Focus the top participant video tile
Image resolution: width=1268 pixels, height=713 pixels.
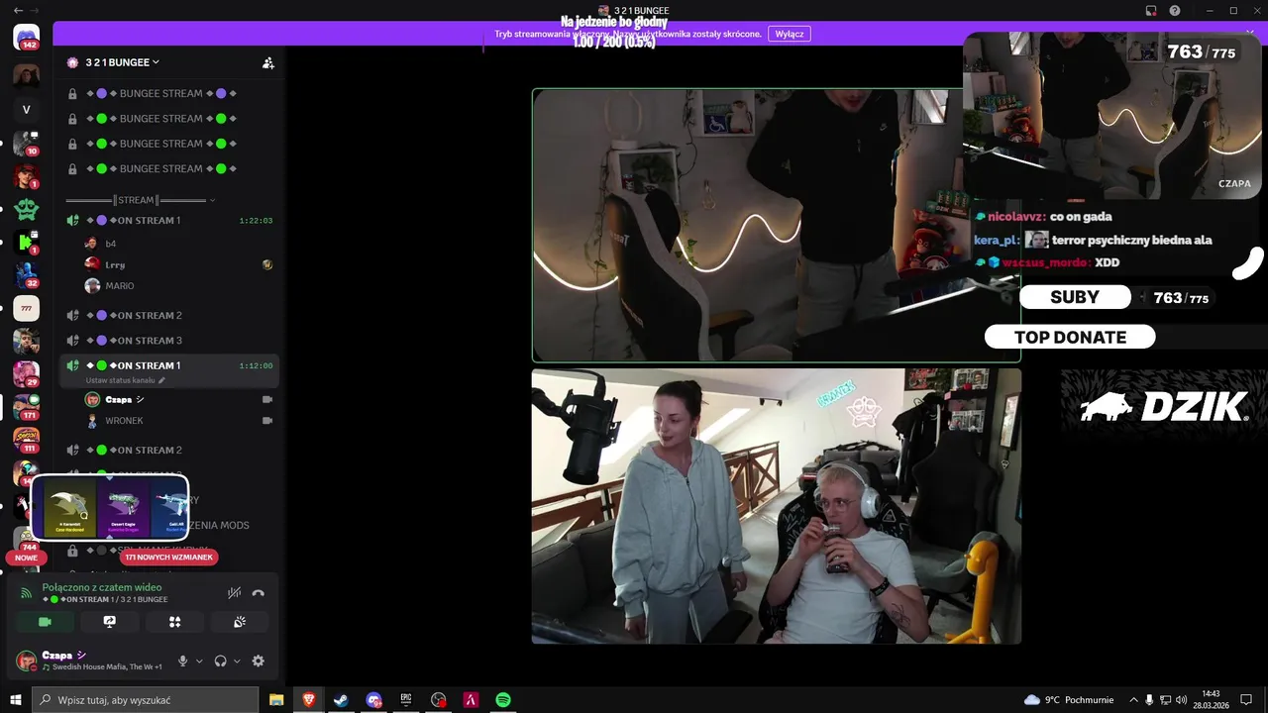click(777, 226)
